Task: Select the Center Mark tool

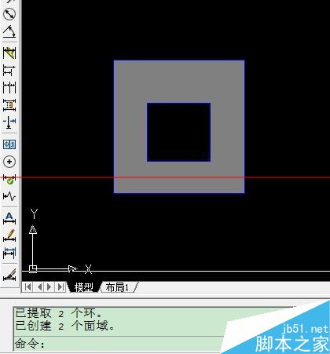Action: (9, 162)
